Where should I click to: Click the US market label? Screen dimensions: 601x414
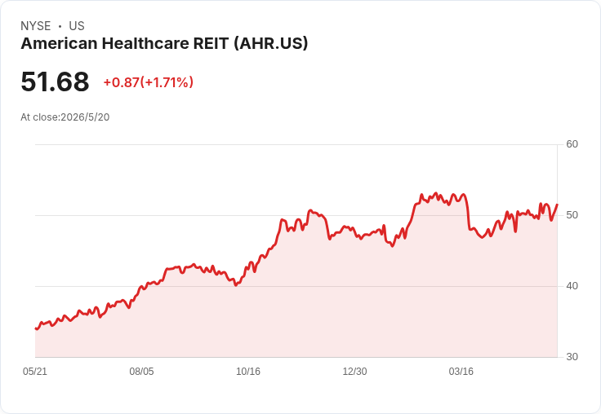(77, 26)
